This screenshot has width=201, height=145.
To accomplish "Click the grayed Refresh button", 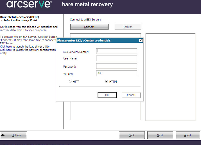I will (128, 27).
